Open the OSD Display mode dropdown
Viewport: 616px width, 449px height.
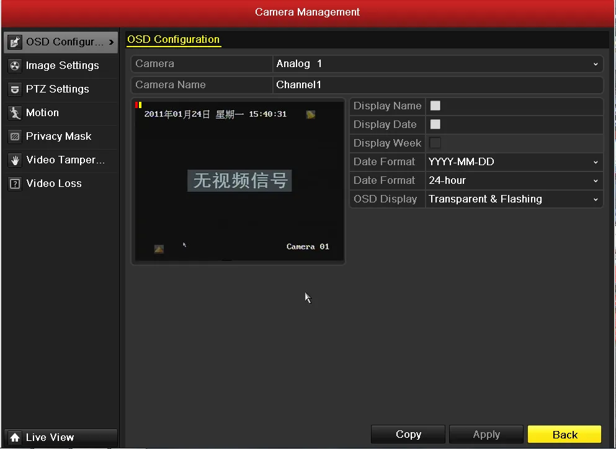point(514,199)
